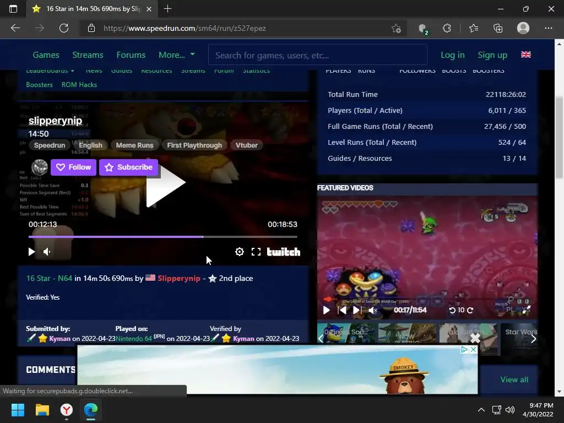Open File Explorer from taskbar

42,410
